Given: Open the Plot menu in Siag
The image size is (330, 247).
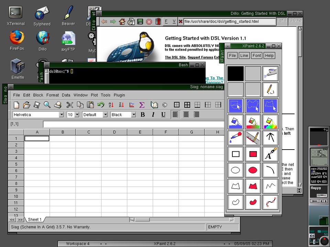Looking at the screenshot, I should click(x=94, y=95).
